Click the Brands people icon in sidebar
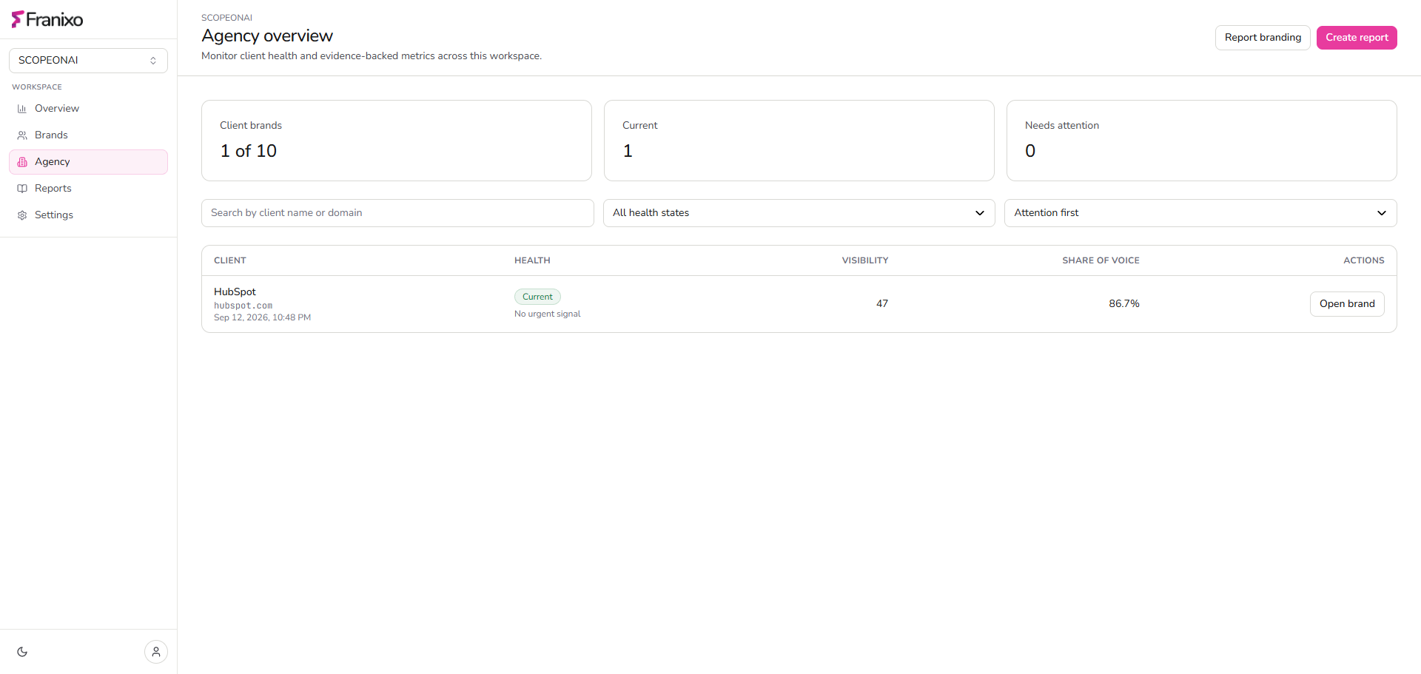 click(x=22, y=135)
